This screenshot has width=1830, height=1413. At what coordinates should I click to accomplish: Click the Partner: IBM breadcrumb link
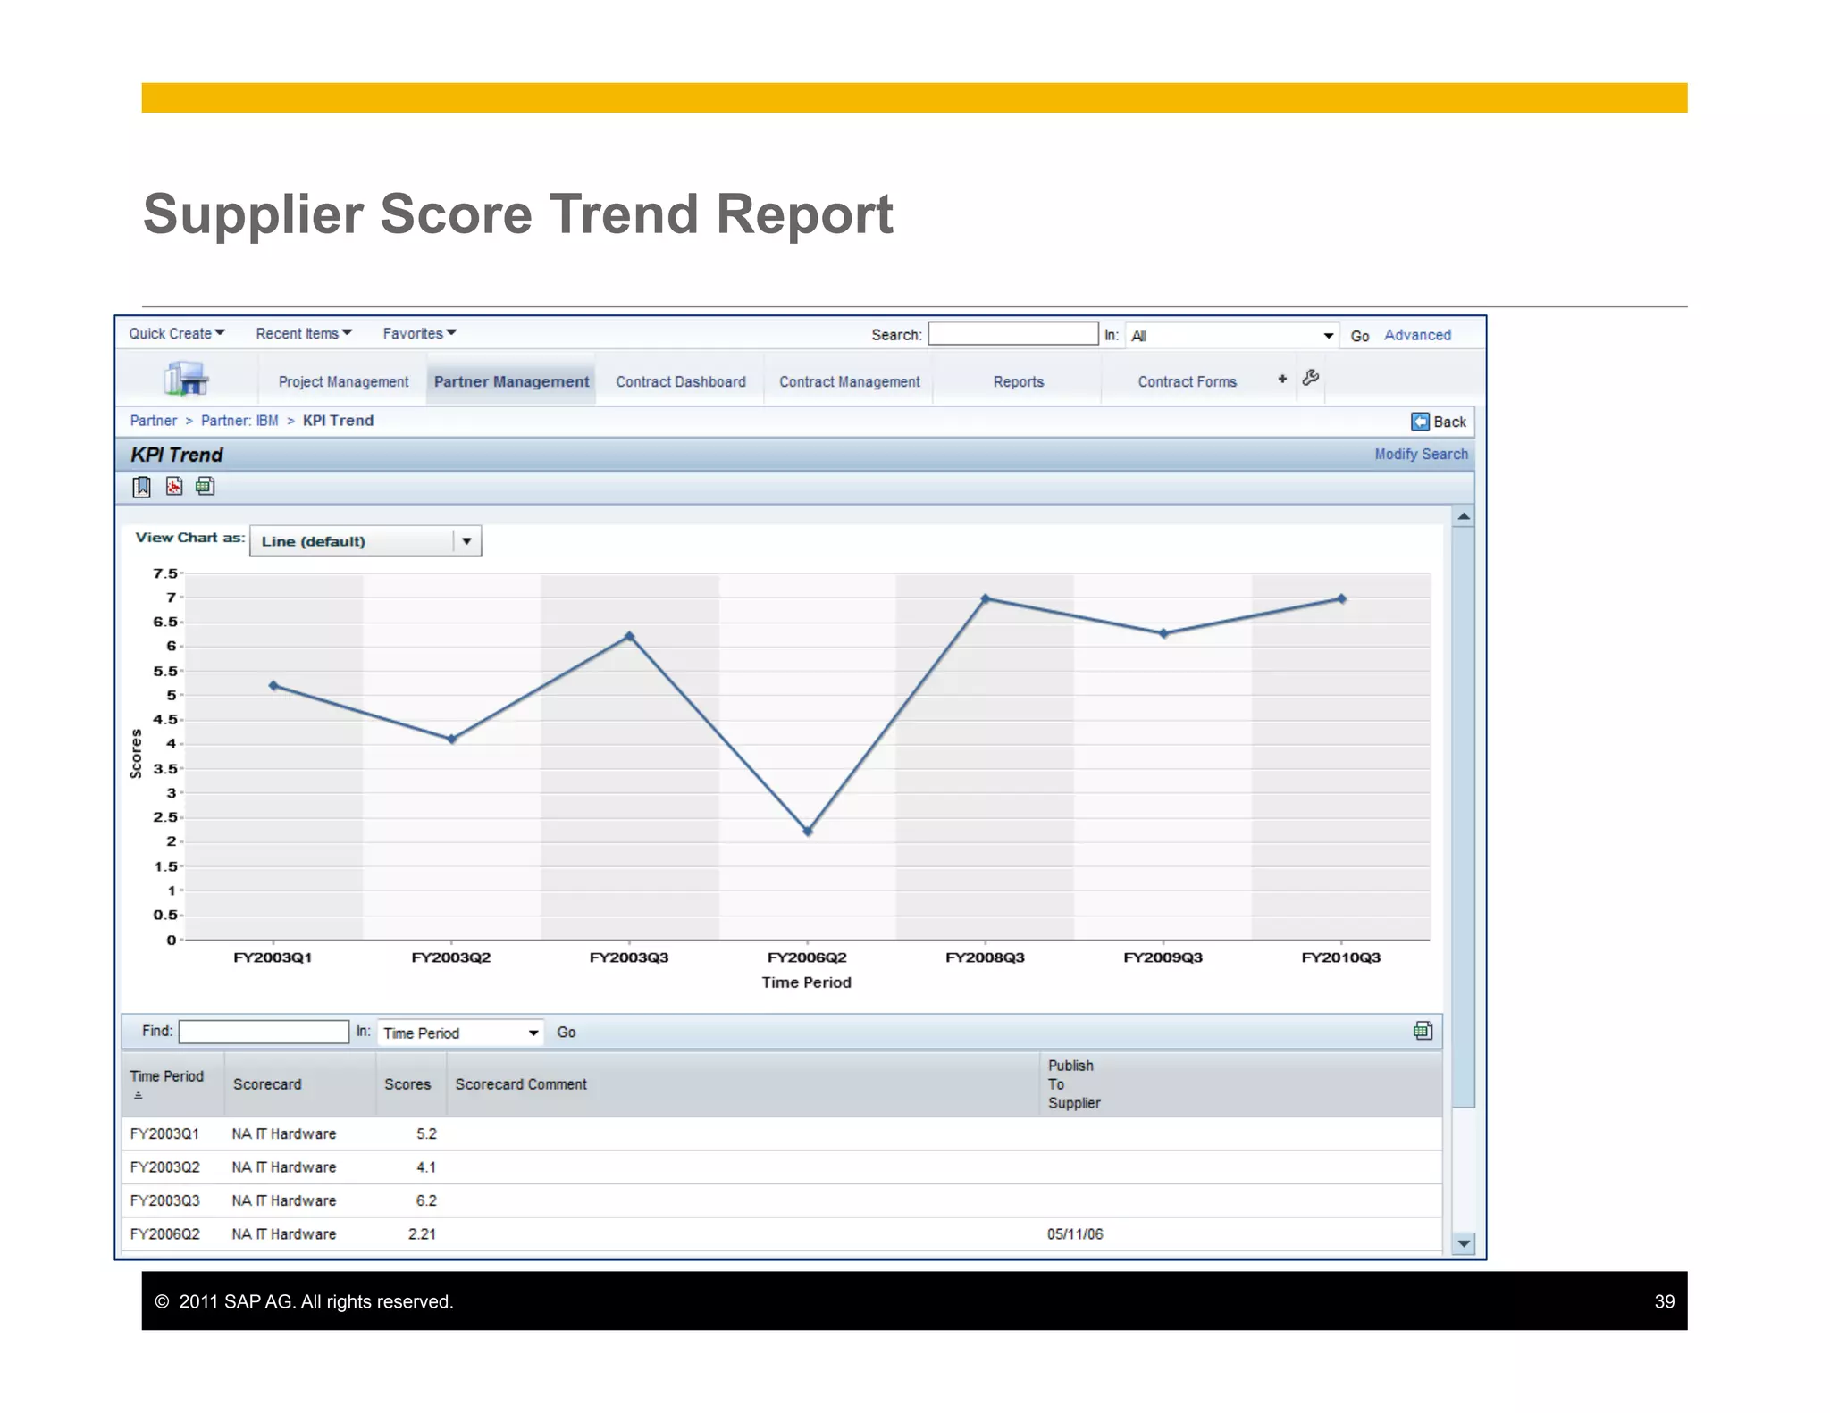239,421
